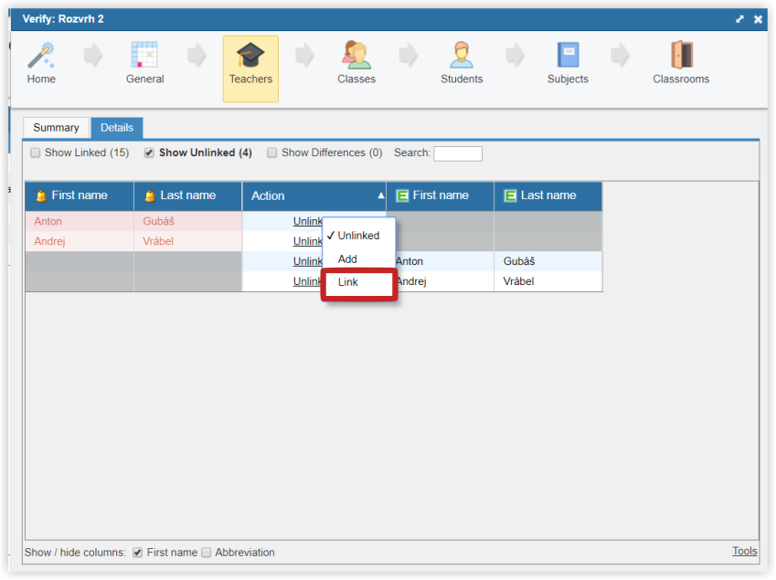Open the Classrooms door icon

[x=682, y=55]
